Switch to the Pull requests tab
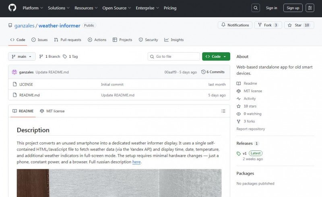 [x=68, y=40]
